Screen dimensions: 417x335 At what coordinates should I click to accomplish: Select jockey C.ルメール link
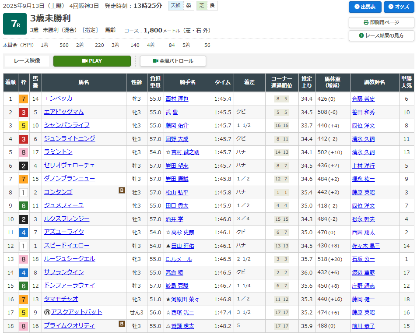(179, 259)
